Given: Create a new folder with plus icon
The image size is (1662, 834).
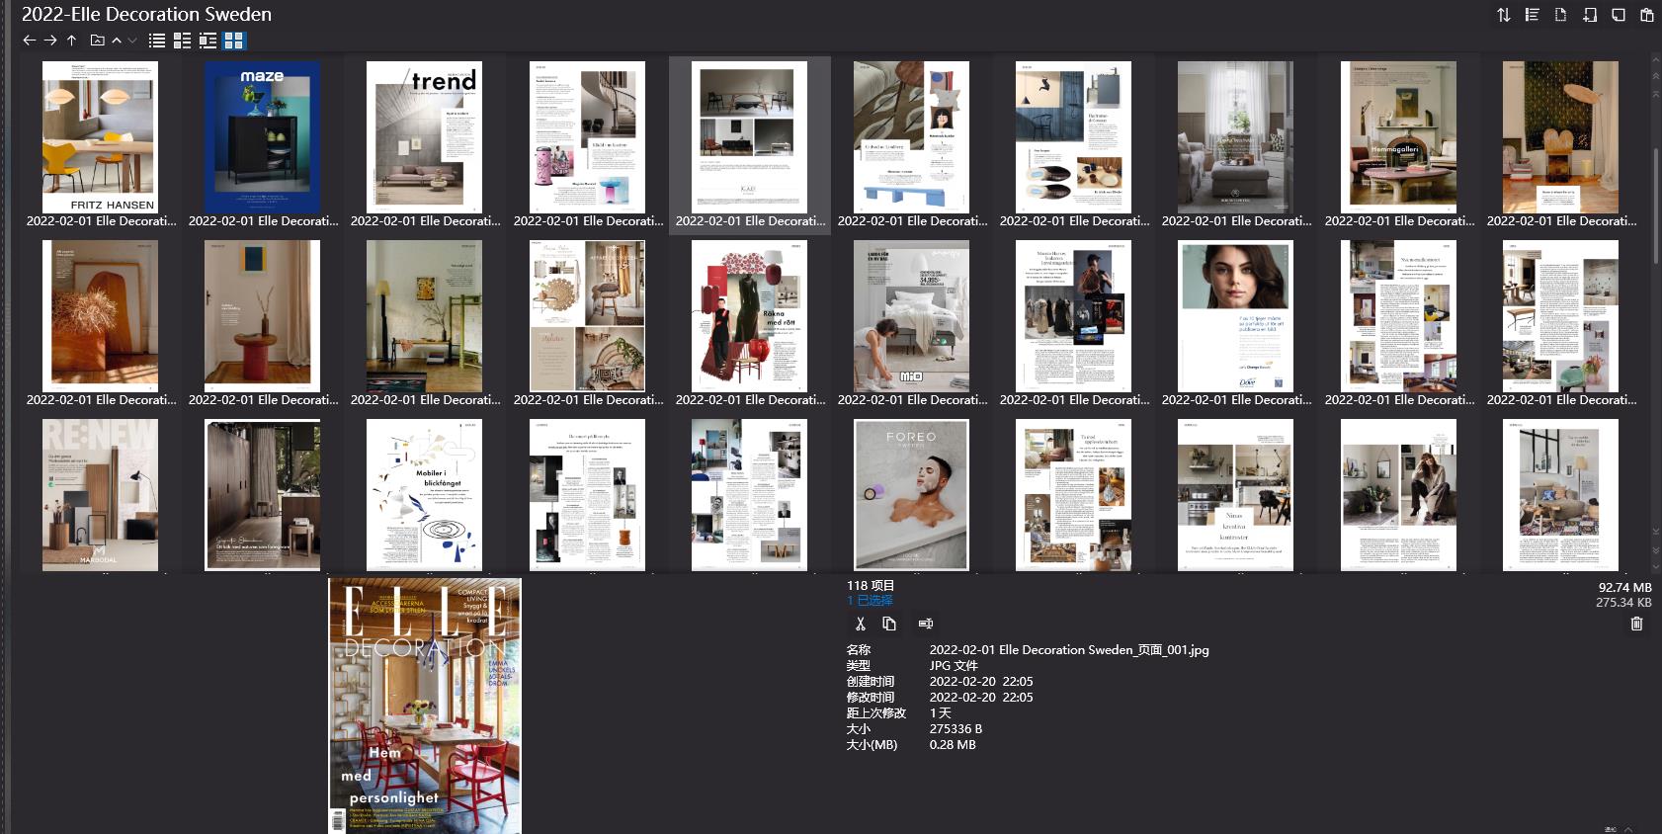Looking at the screenshot, I should click(x=1590, y=15).
